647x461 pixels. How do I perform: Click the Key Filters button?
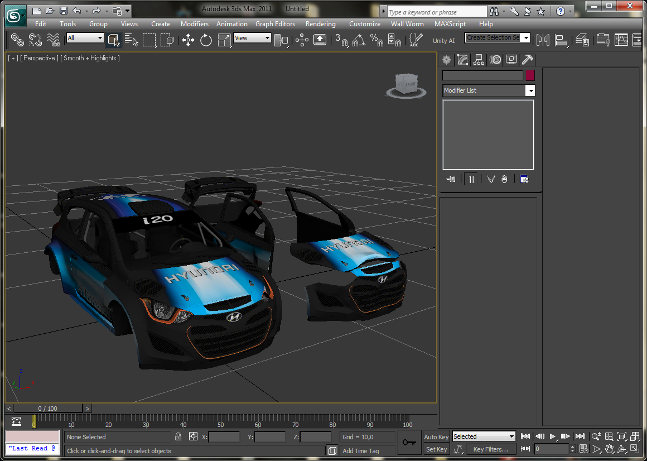tap(490, 449)
